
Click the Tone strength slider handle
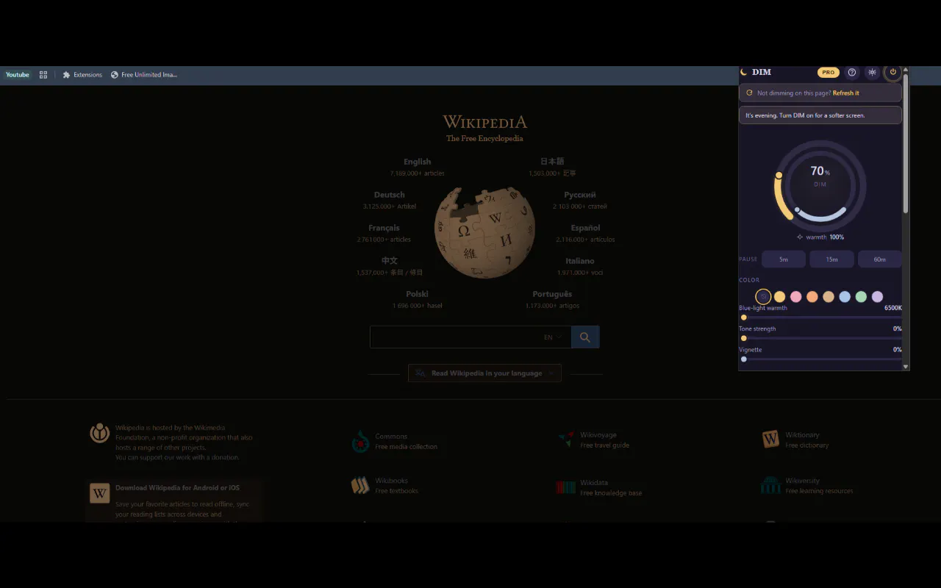click(x=744, y=338)
